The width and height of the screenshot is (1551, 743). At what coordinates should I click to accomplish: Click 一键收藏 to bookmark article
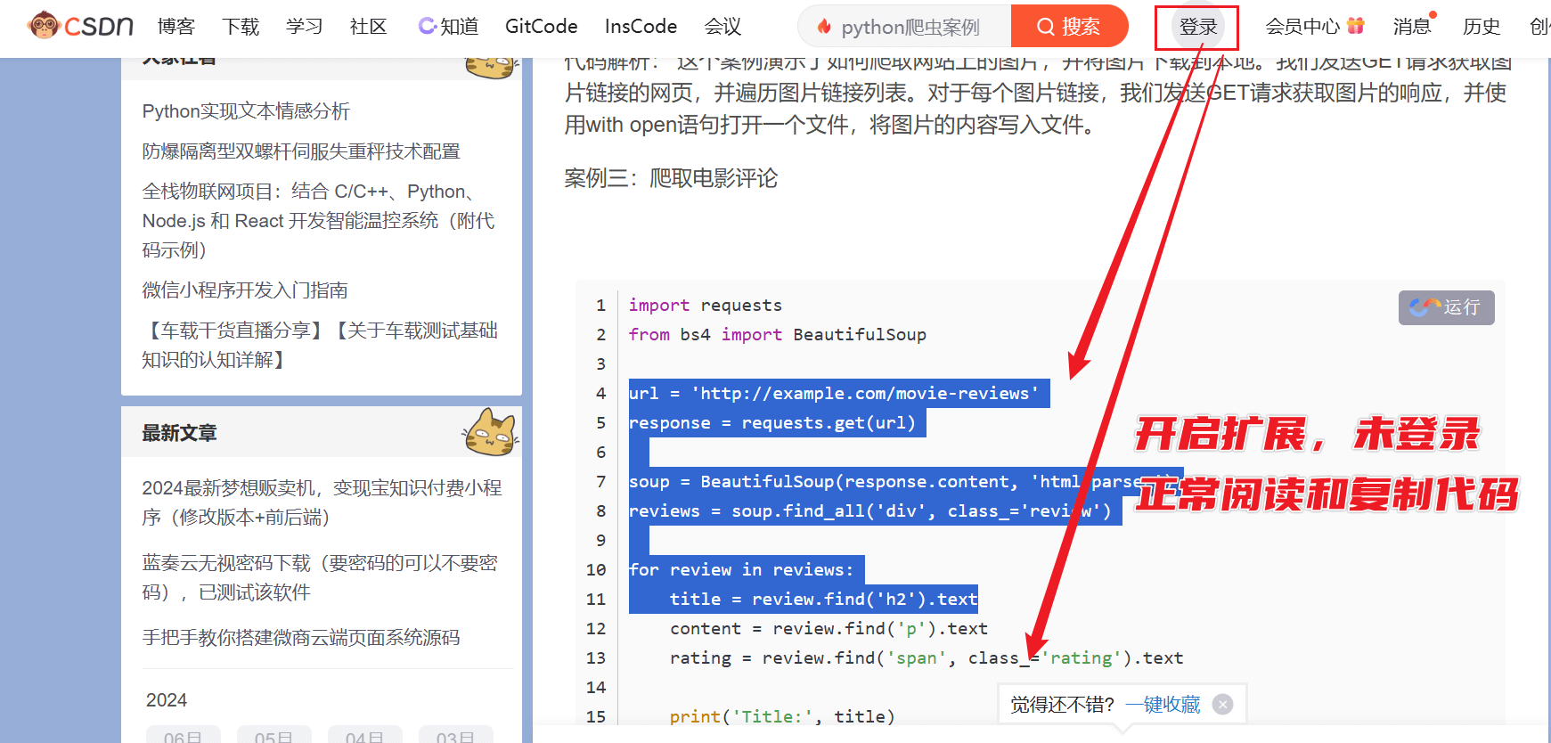pyautogui.click(x=1163, y=705)
